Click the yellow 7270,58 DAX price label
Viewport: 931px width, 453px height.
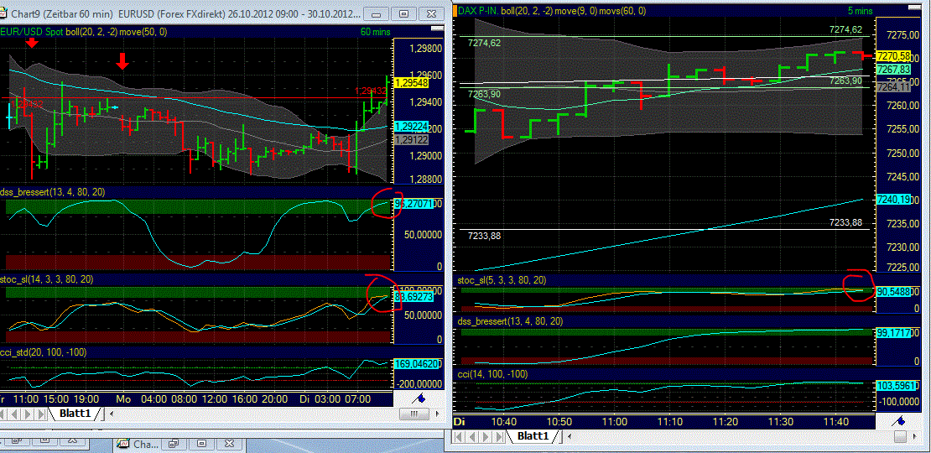point(893,56)
